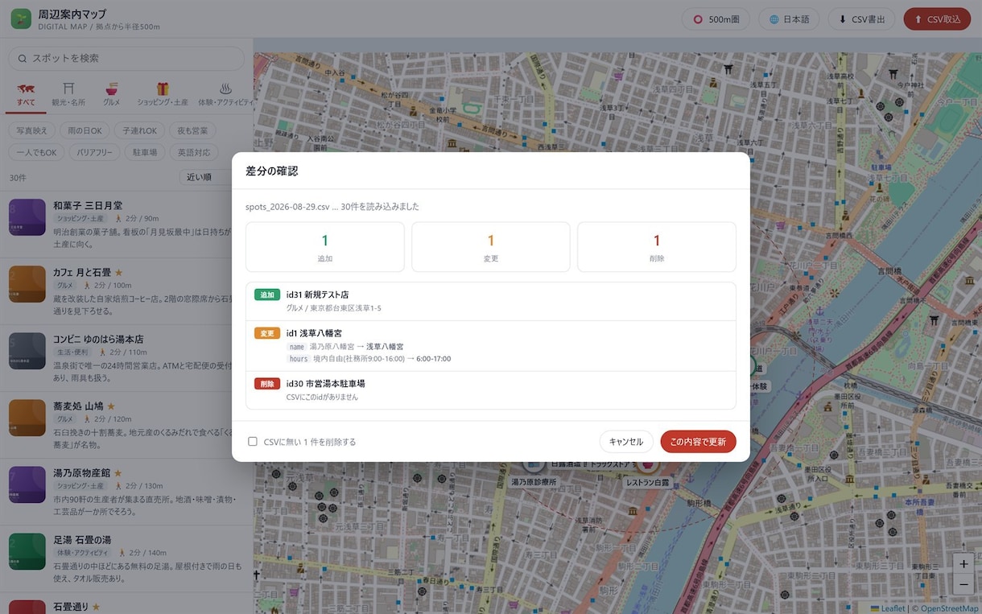This screenshot has height=614, width=982.
Task: Click the spots_2026-08-29.csv loaded message
Action: [332, 207]
